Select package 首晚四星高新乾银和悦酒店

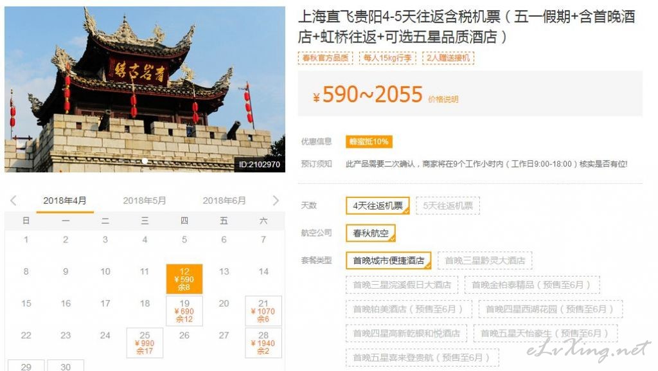coord(406,333)
